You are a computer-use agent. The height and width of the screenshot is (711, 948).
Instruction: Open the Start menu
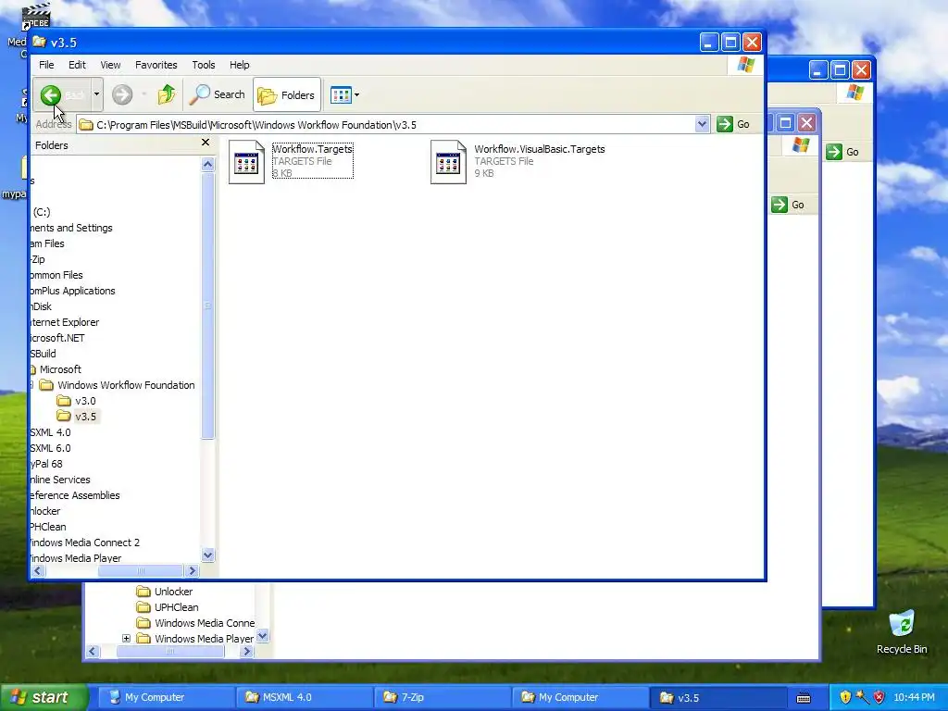(44, 697)
